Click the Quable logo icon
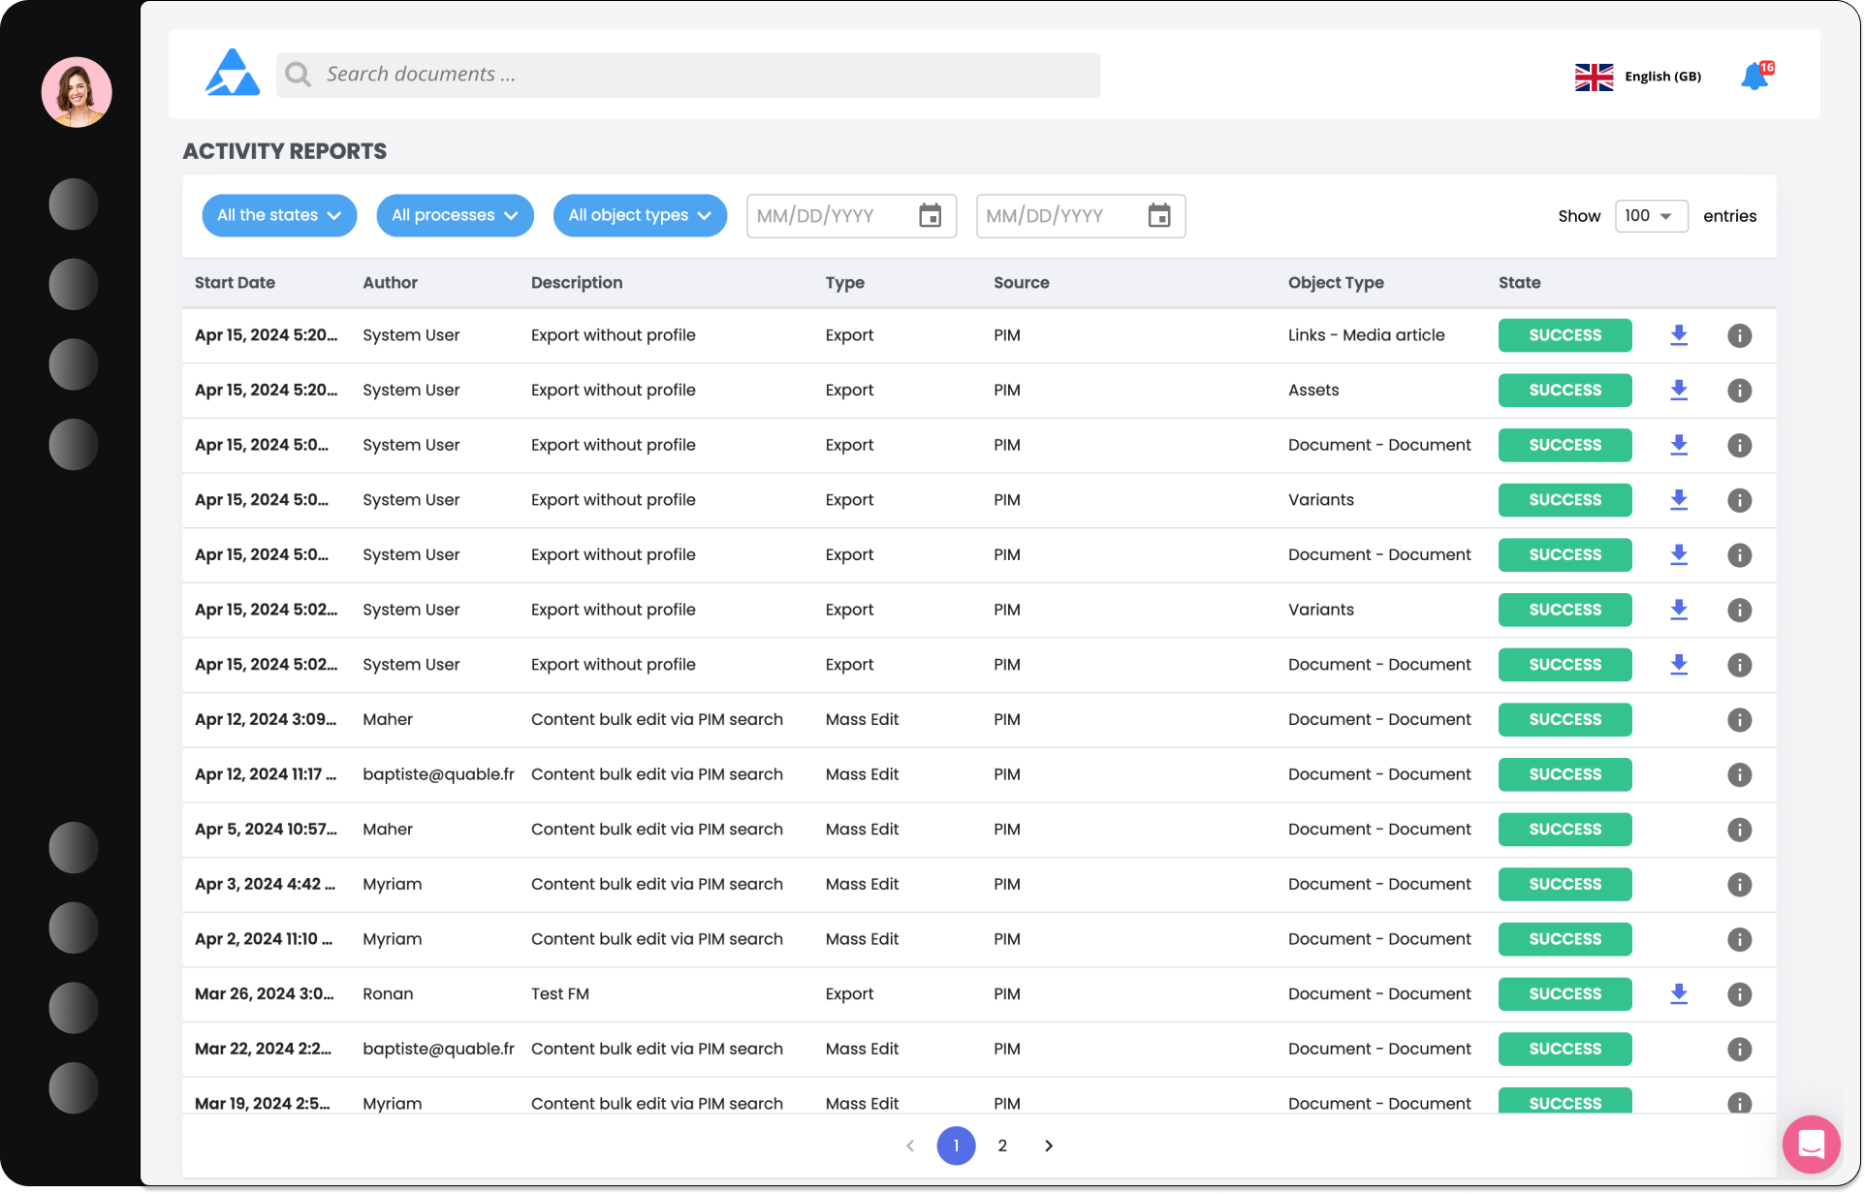The height and width of the screenshot is (1194, 1865). point(232,74)
